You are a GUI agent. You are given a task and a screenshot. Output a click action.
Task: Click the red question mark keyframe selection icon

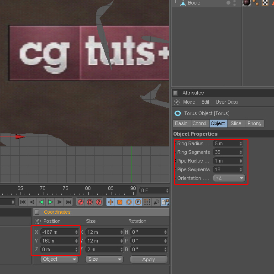point(99,202)
